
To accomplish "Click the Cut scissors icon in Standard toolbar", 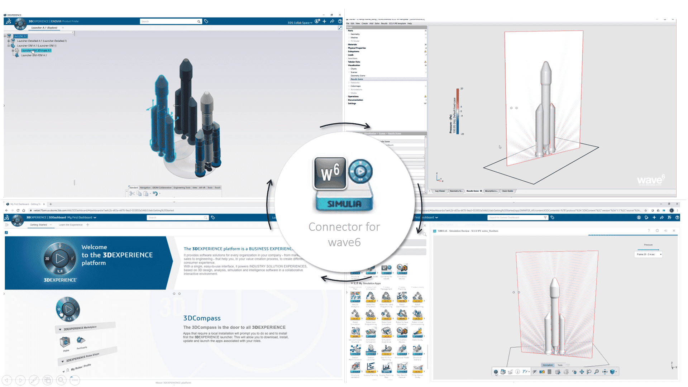I will tap(132, 193).
